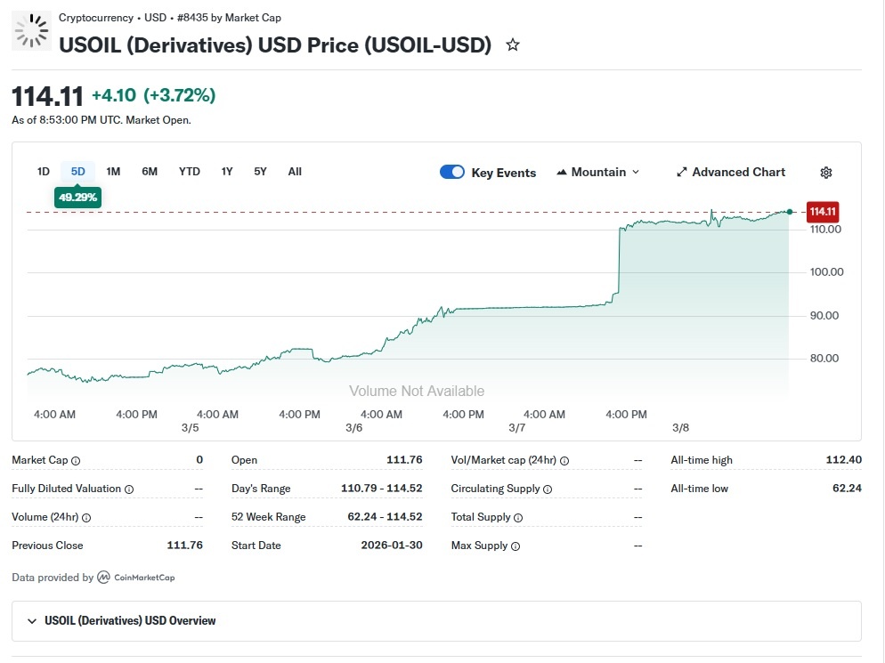Viewport: 885px width, 663px height.
Task: Collapse the Overview section chevron
Action: (x=32, y=620)
